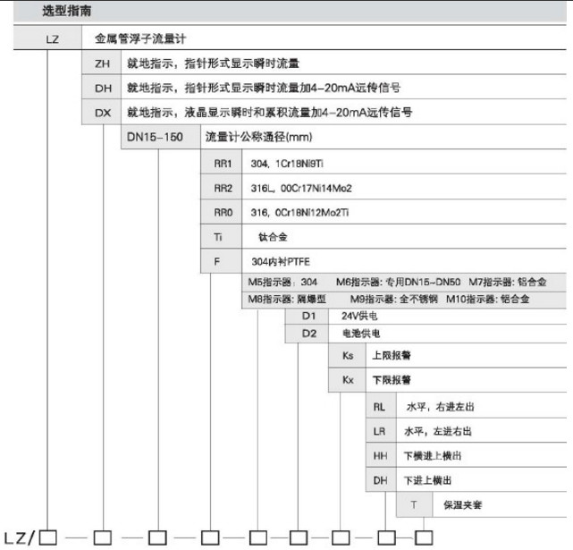Viewport: 573px width, 550px height.
Task: Click the D1 24V power supply code
Action: (308, 317)
